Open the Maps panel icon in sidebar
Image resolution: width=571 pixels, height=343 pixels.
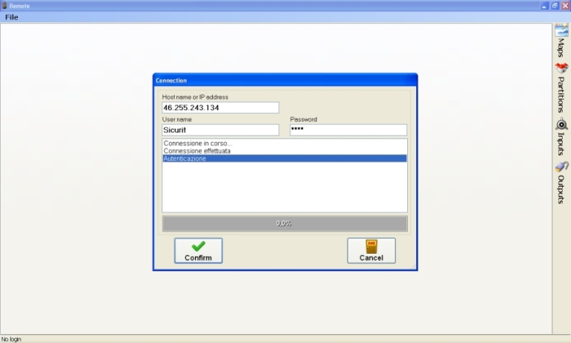click(561, 31)
